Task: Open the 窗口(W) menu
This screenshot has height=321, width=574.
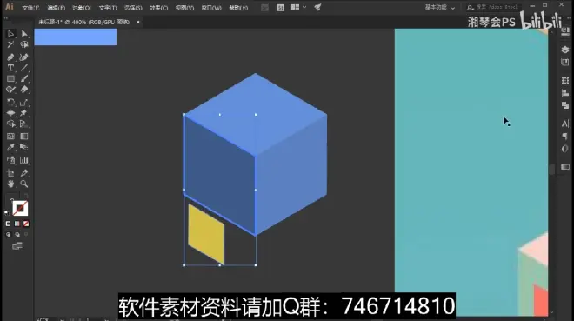Action: (x=211, y=8)
